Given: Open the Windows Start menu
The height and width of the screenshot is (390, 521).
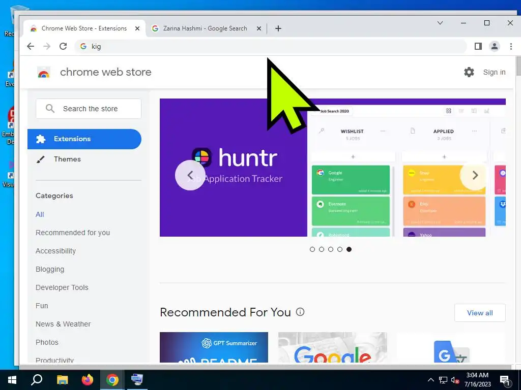Looking at the screenshot, I should 12,380.
